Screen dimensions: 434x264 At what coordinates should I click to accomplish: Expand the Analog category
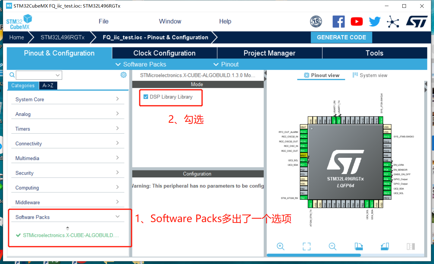(x=68, y=114)
